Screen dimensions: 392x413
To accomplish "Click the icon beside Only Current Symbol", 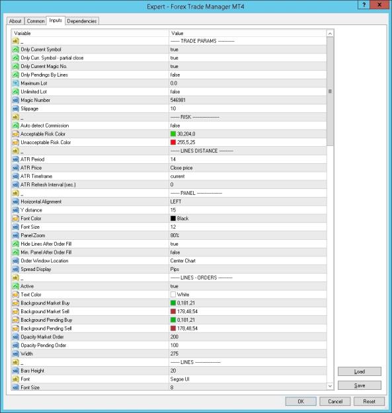I will [x=16, y=50].
